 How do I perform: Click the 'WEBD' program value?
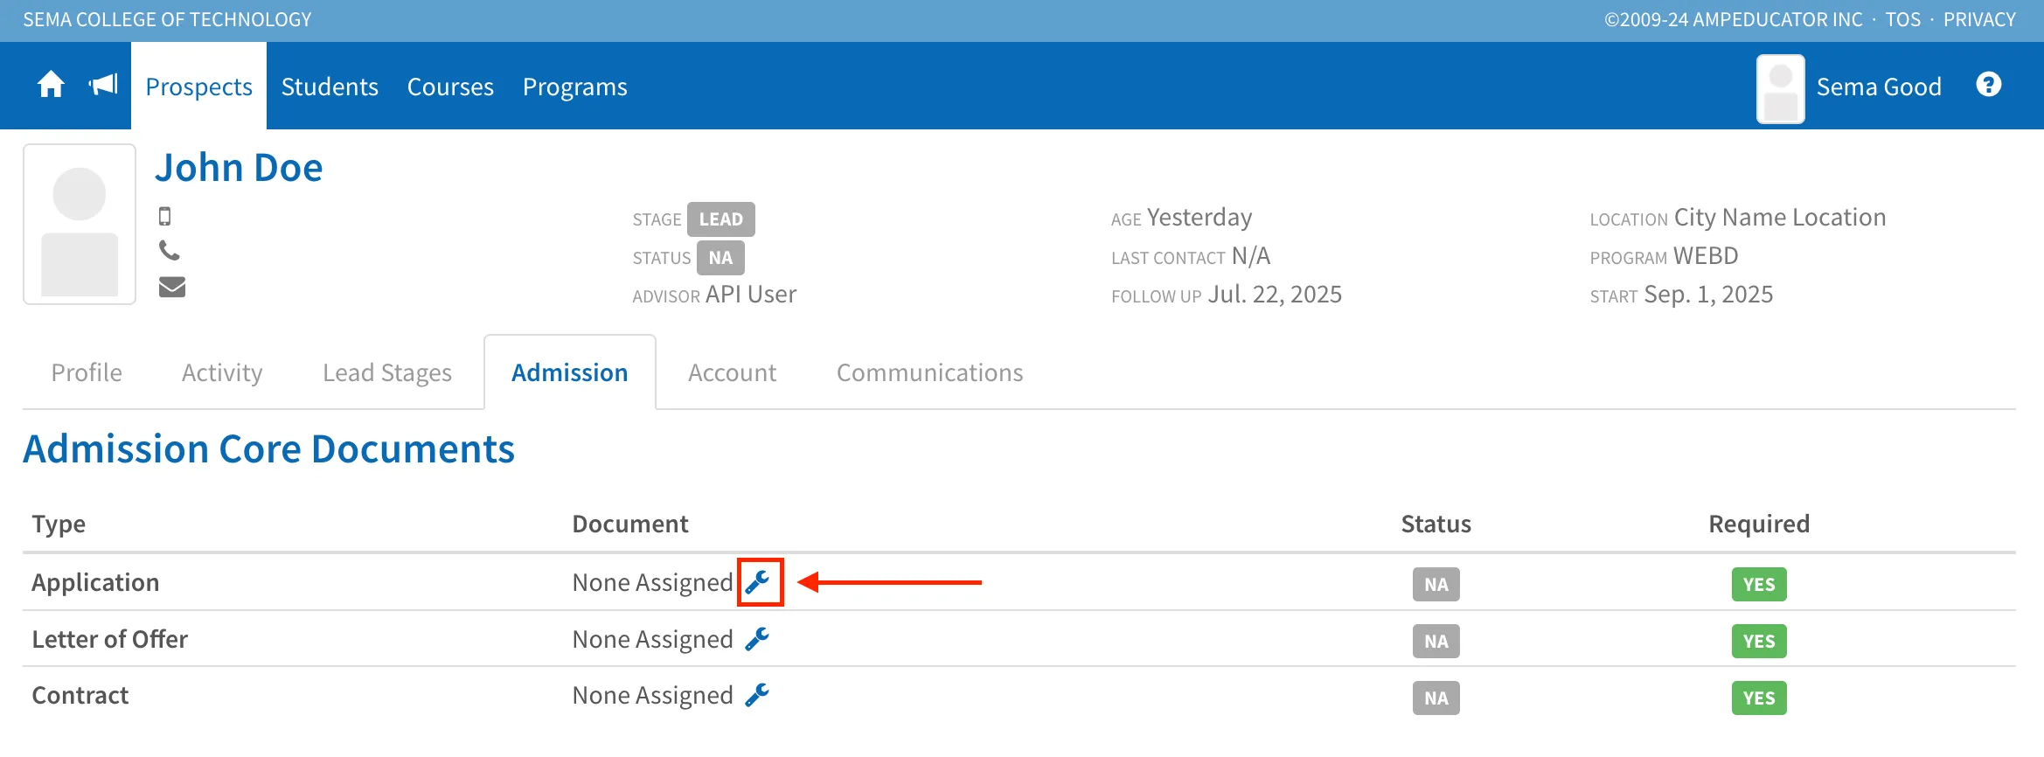point(1706,256)
